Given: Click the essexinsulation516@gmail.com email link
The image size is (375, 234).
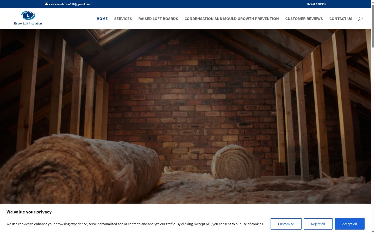Looking at the screenshot, I should [x=70, y=4].
